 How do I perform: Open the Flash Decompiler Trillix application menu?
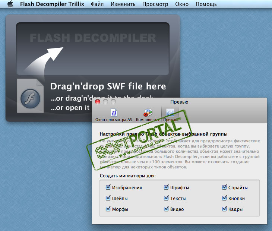(52, 4)
